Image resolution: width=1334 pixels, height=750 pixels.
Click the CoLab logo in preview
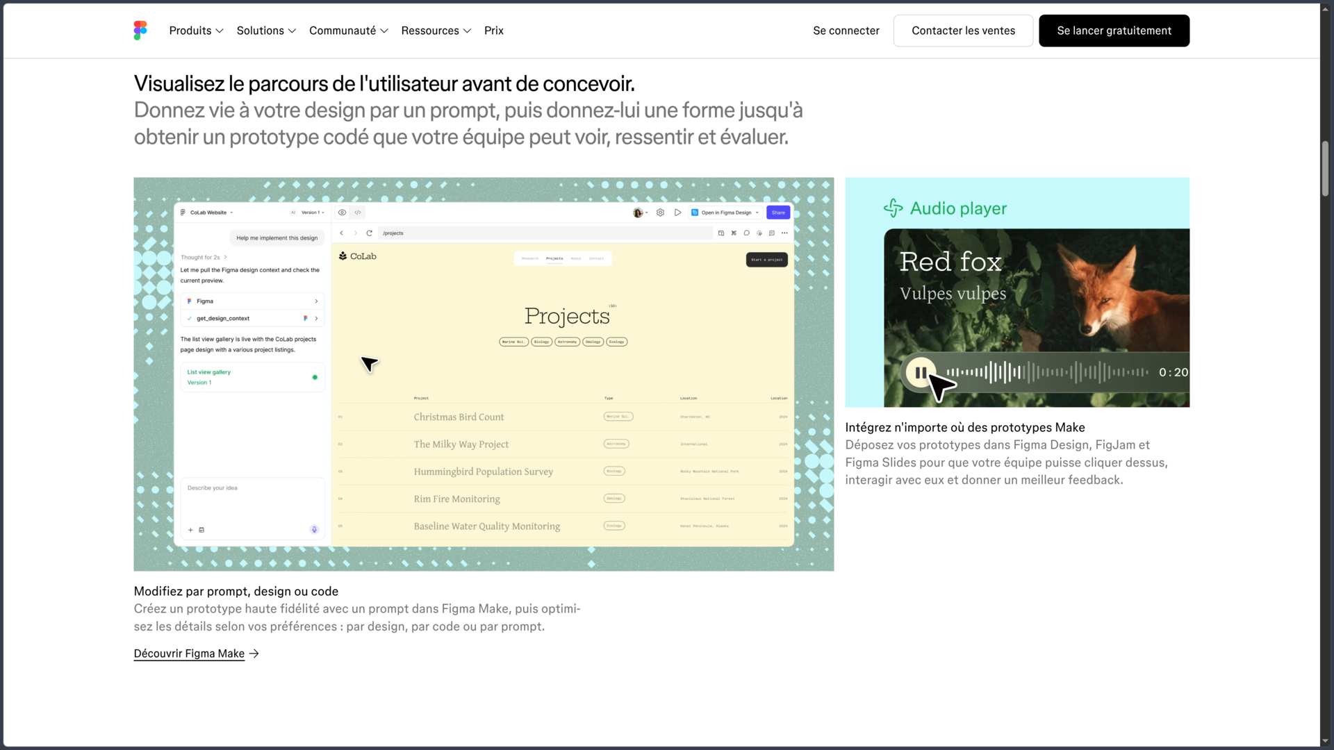point(357,256)
